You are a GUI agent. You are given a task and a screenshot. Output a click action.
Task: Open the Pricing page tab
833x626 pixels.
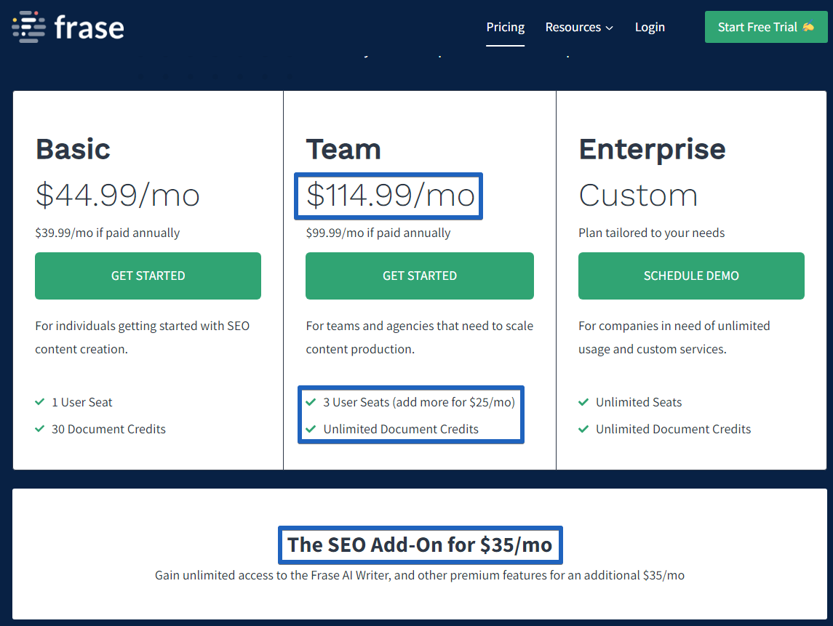(505, 27)
